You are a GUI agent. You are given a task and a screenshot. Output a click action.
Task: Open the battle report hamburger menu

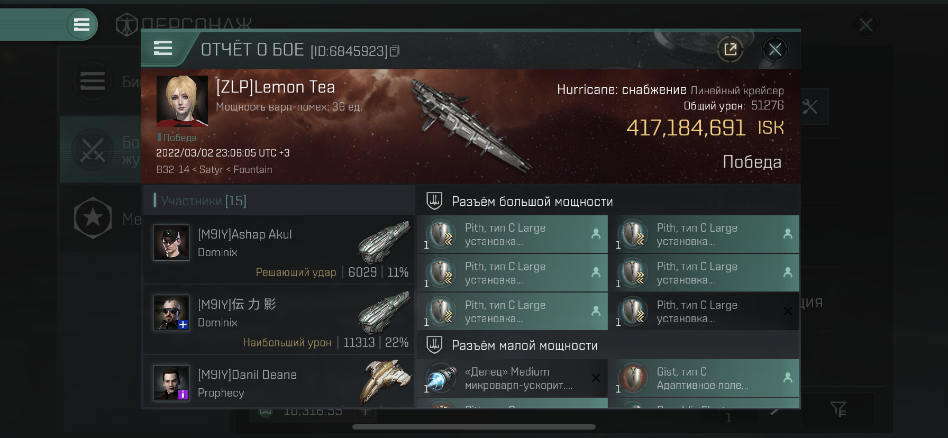163,49
